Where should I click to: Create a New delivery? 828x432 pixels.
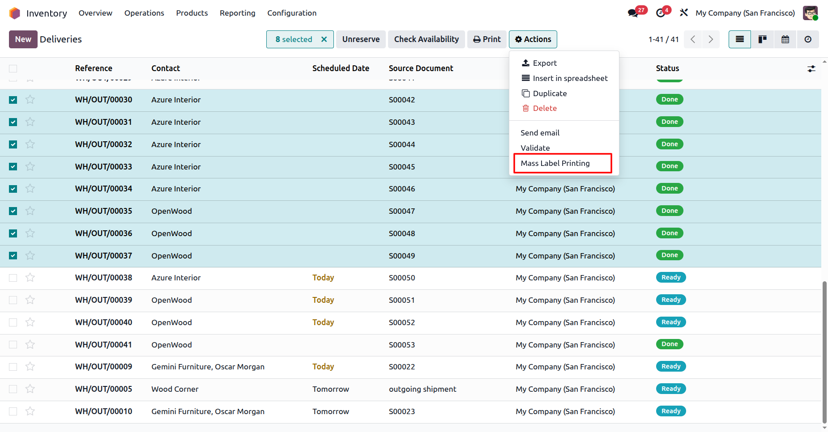tap(23, 39)
